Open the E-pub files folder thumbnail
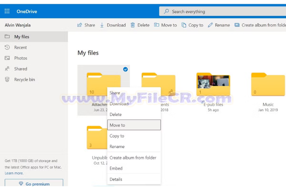 pos(213,84)
